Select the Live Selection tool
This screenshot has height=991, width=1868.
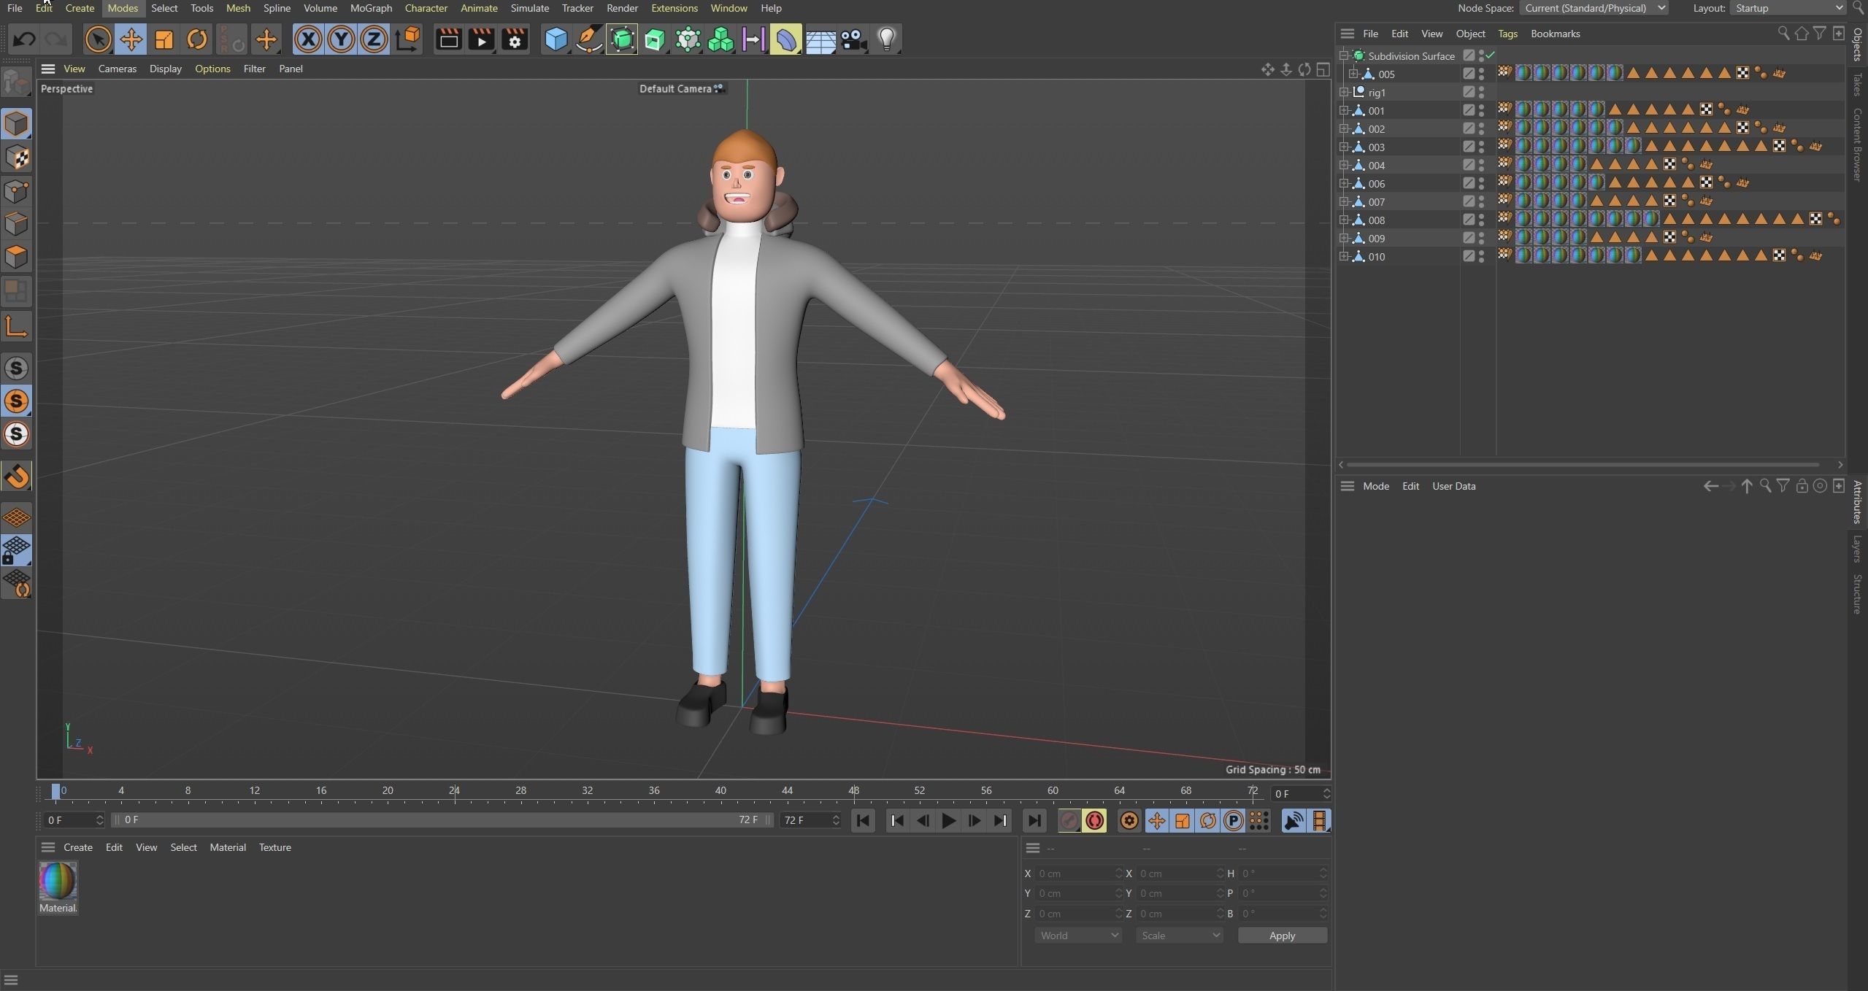[98, 39]
